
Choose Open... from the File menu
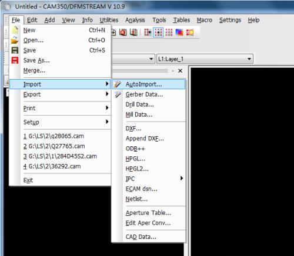click(60, 40)
